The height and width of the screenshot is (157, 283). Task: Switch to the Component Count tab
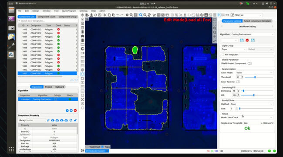pos(47,17)
